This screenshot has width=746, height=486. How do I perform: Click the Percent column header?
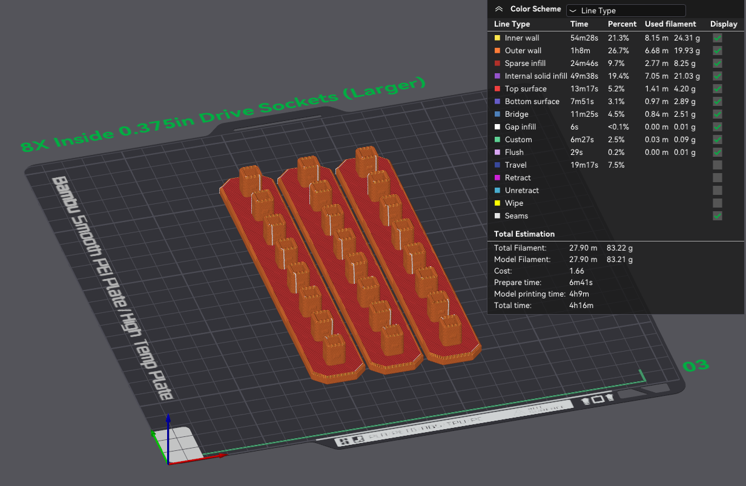coord(622,24)
